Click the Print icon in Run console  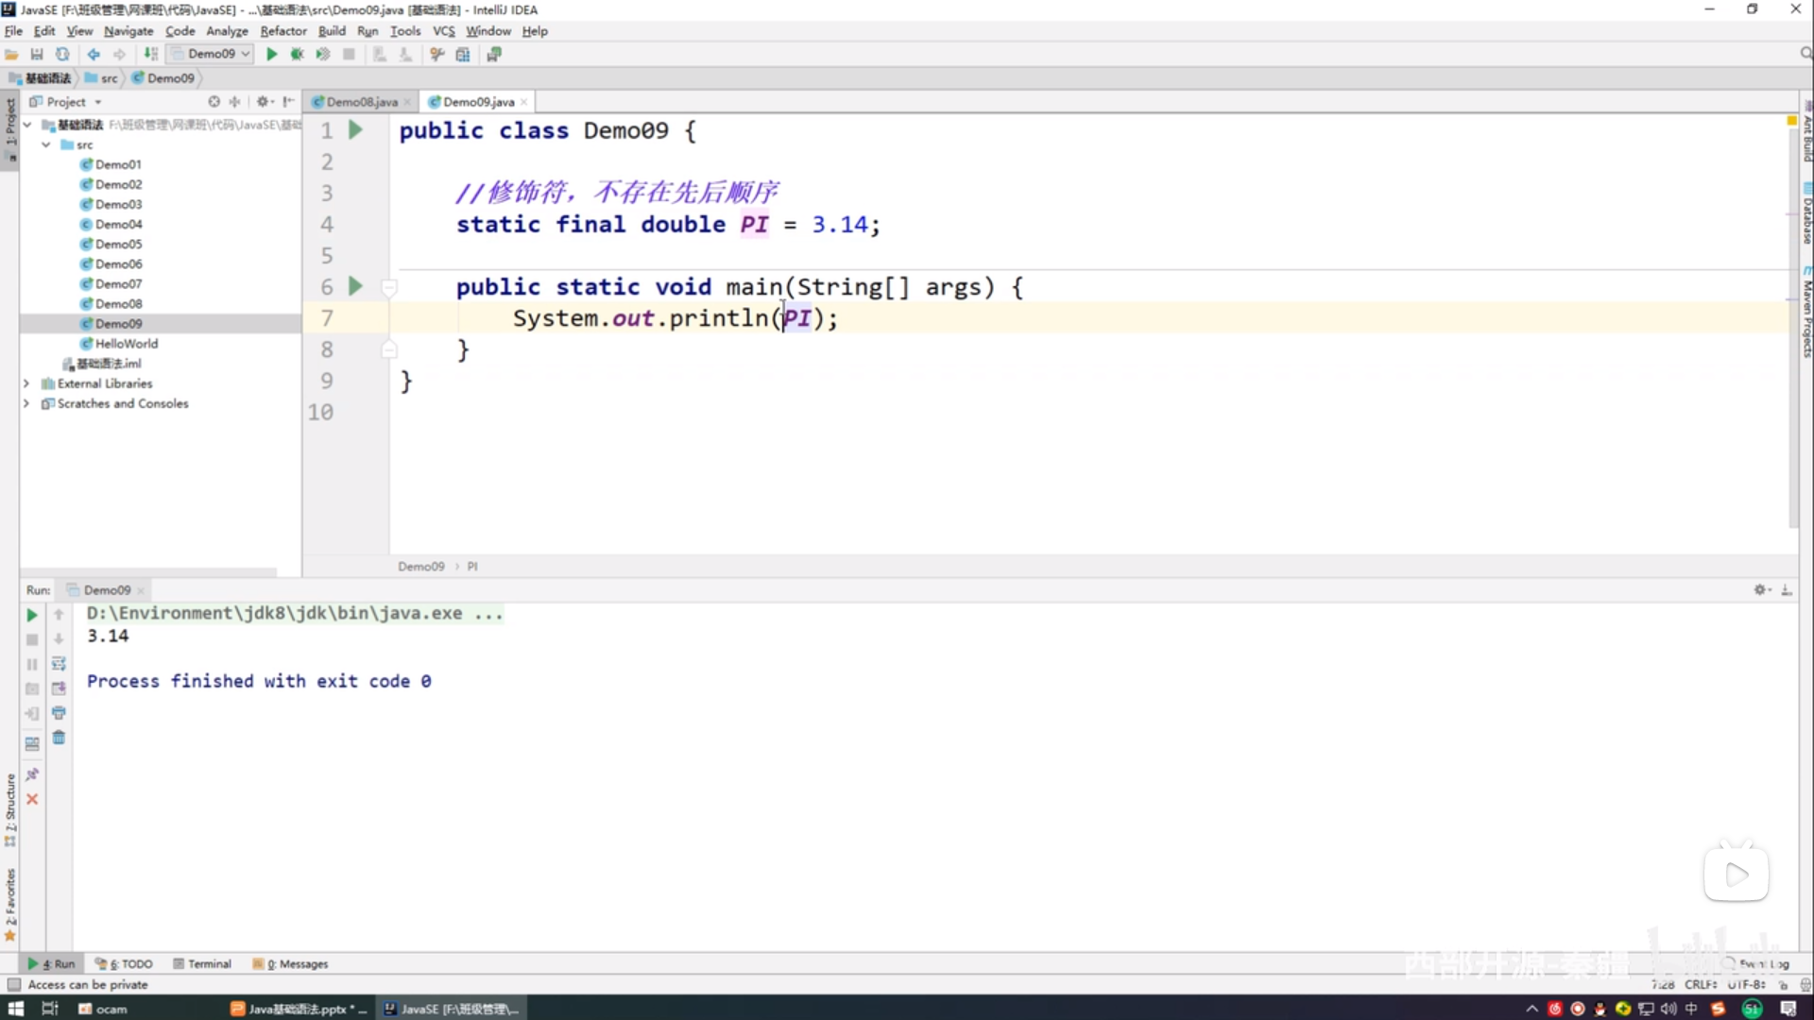click(59, 713)
